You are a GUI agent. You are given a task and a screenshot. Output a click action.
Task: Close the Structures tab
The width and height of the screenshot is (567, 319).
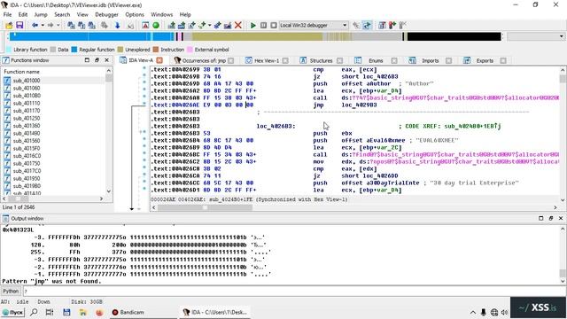click(339, 60)
